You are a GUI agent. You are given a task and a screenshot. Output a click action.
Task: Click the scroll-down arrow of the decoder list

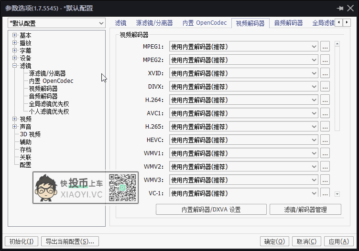click(337, 194)
